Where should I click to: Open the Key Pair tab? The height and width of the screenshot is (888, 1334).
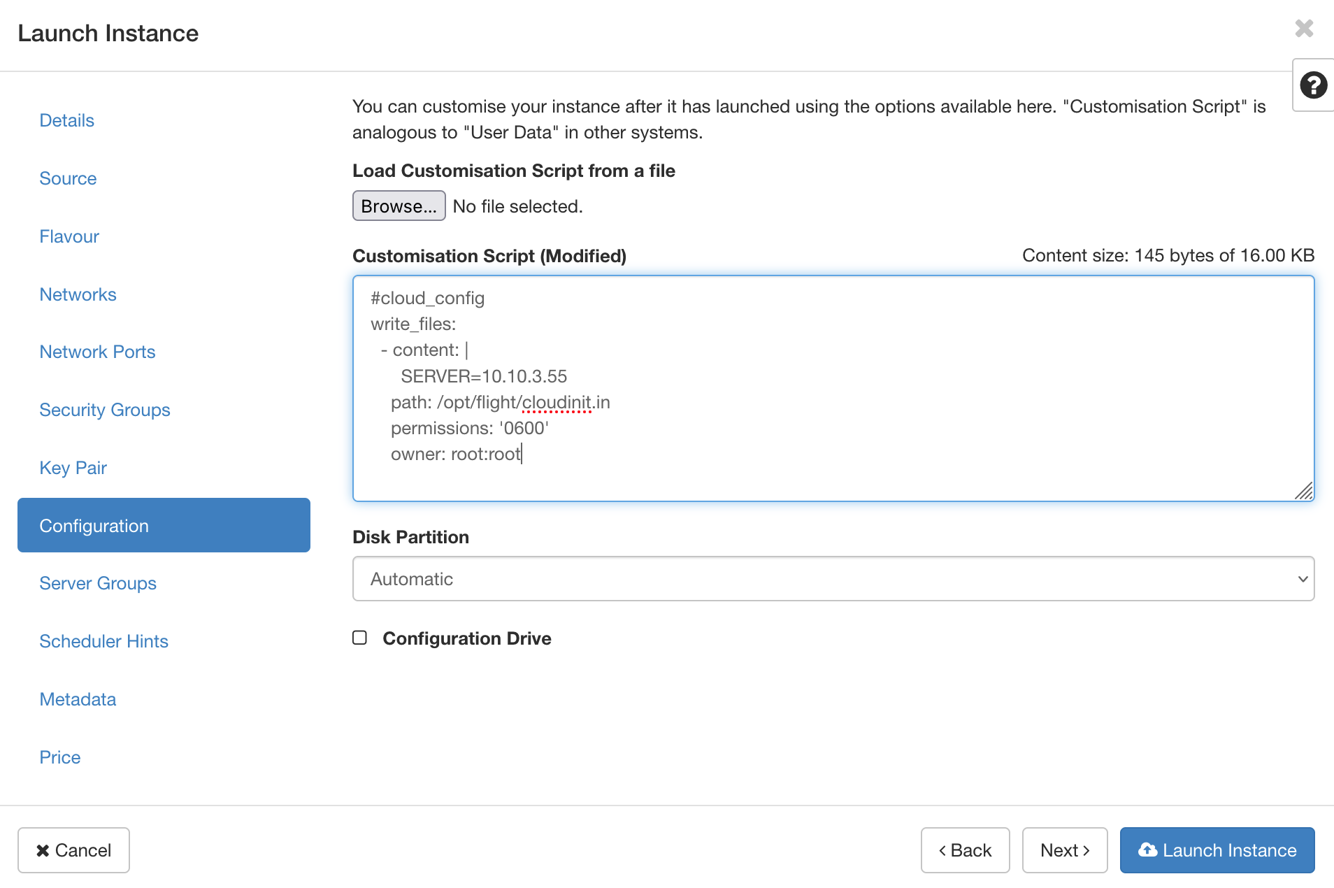73,468
